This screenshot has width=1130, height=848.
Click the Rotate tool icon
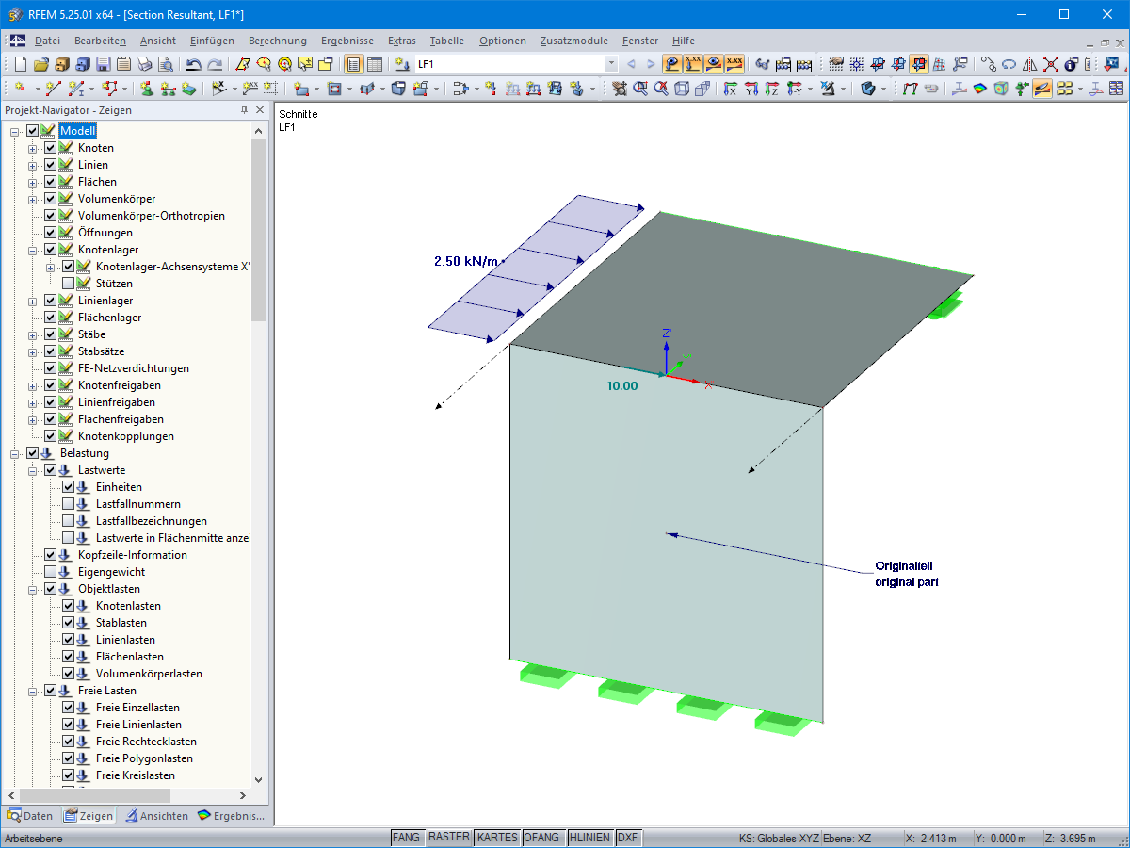pyautogui.click(x=1009, y=64)
